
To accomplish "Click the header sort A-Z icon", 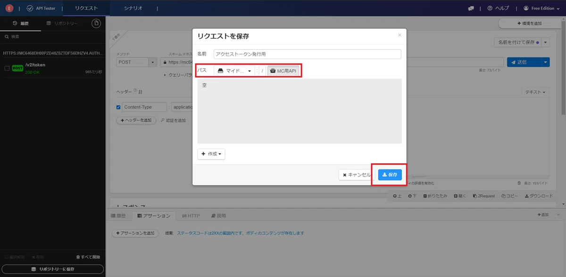I will 141,92.
